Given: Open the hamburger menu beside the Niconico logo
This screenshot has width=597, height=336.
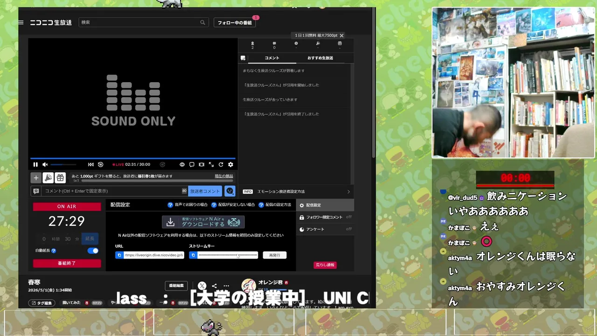Looking at the screenshot, I should pyautogui.click(x=21, y=22).
